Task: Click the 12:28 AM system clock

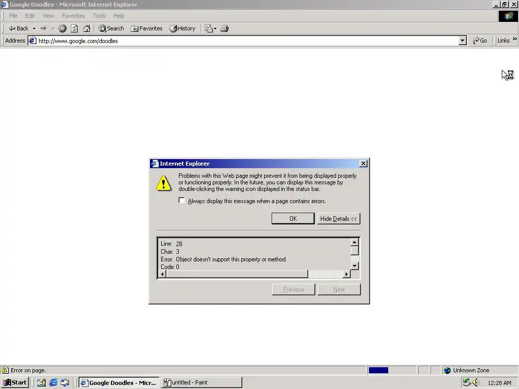Action: click(x=499, y=383)
